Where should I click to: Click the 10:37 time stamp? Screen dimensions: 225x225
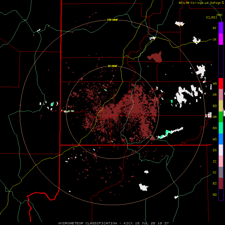click(163, 223)
